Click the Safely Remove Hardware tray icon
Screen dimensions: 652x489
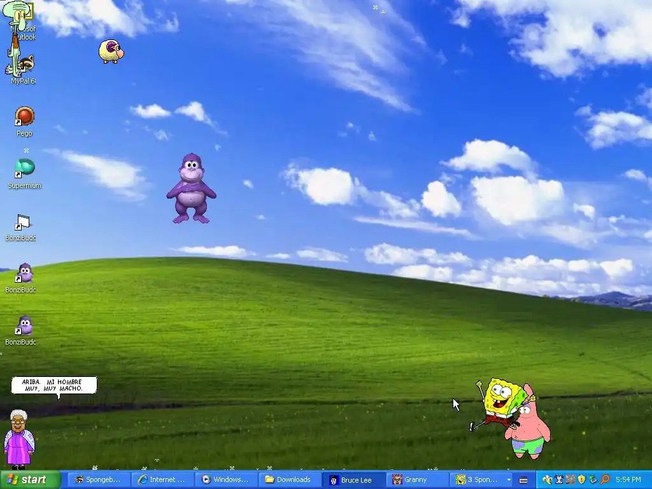593,480
